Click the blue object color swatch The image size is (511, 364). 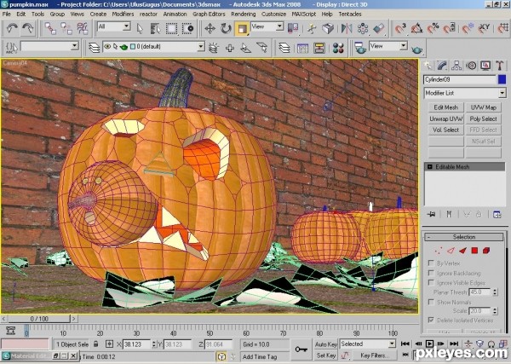(502, 79)
